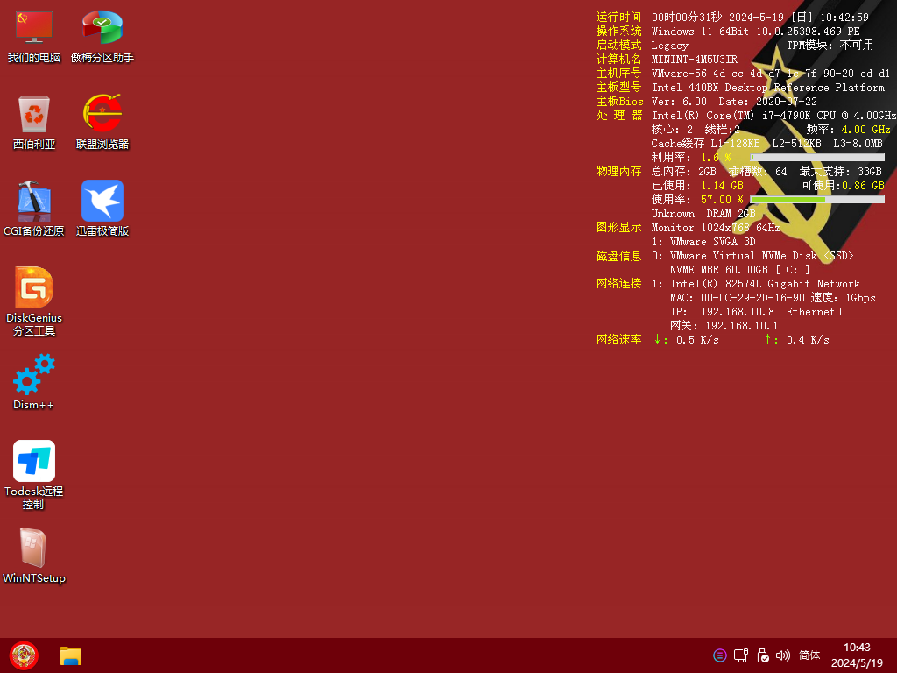Click the safely remove USB tray icon

(x=762, y=655)
